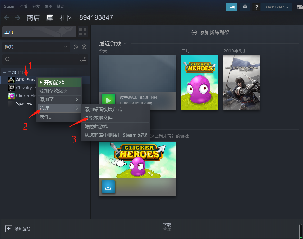Click blue download button for Clicker Heroes
The image size is (303, 239).
pyautogui.click(x=108, y=187)
